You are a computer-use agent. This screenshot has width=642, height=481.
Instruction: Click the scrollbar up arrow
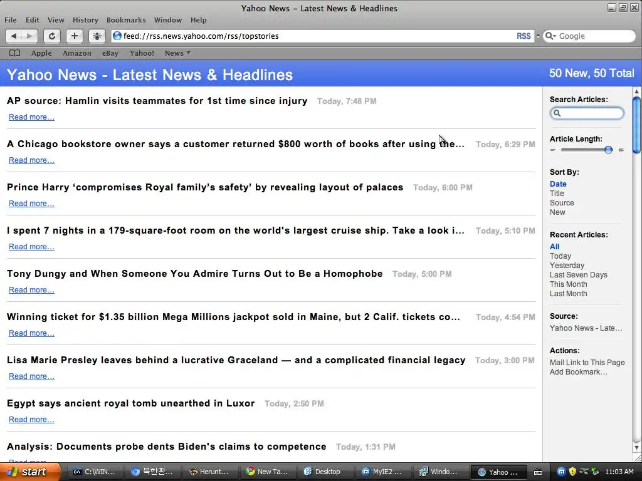pyautogui.click(x=636, y=91)
